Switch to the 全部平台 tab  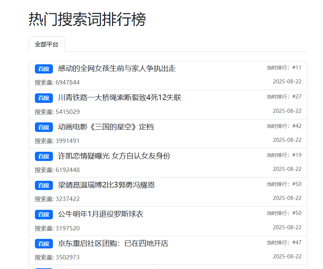47,44
